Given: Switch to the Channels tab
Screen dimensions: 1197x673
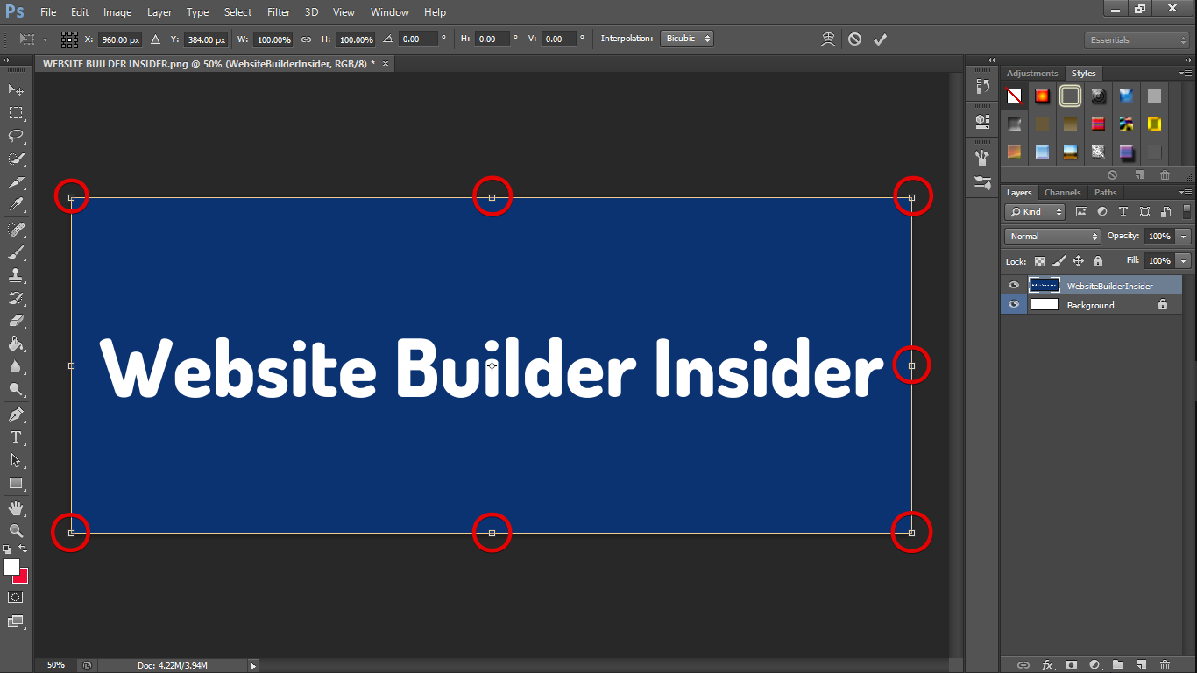Looking at the screenshot, I should pyautogui.click(x=1062, y=193).
